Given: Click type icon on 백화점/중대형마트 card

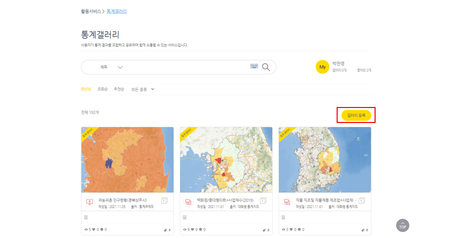Looking at the screenshot, I should tap(188, 201).
